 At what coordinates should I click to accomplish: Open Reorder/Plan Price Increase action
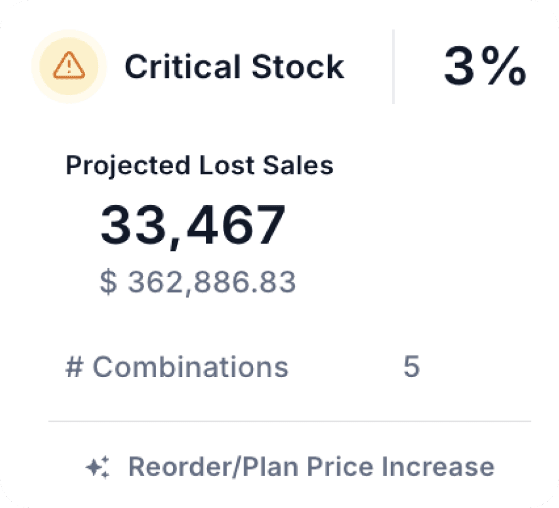312,466
